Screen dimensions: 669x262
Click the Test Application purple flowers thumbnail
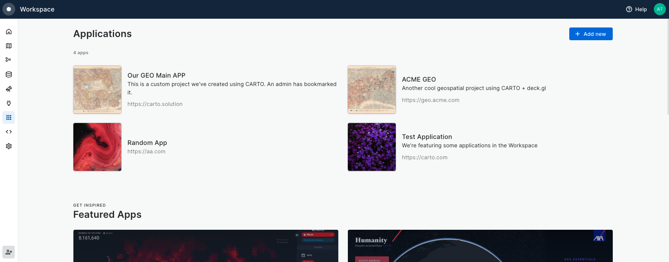click(371, 147)
